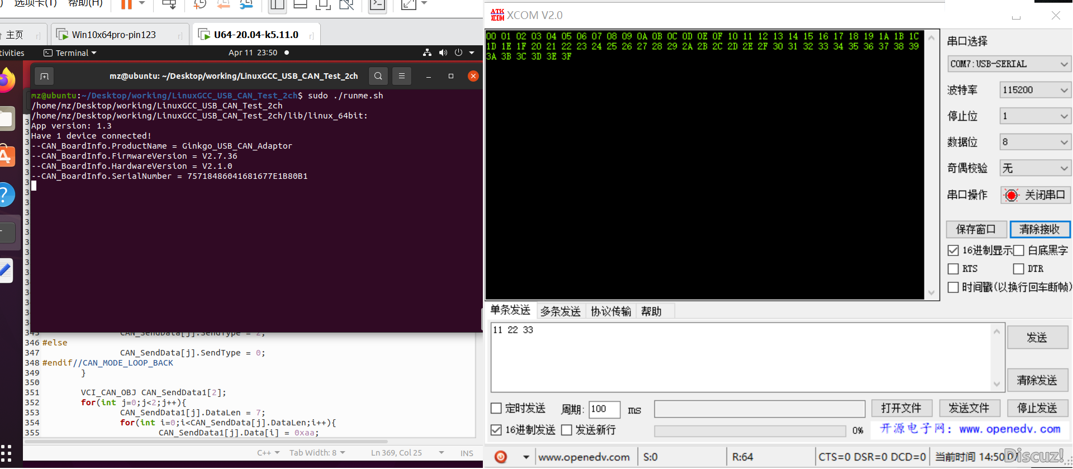Click the stretch guest display icon

pyautogui.click(x=409, y=4)
